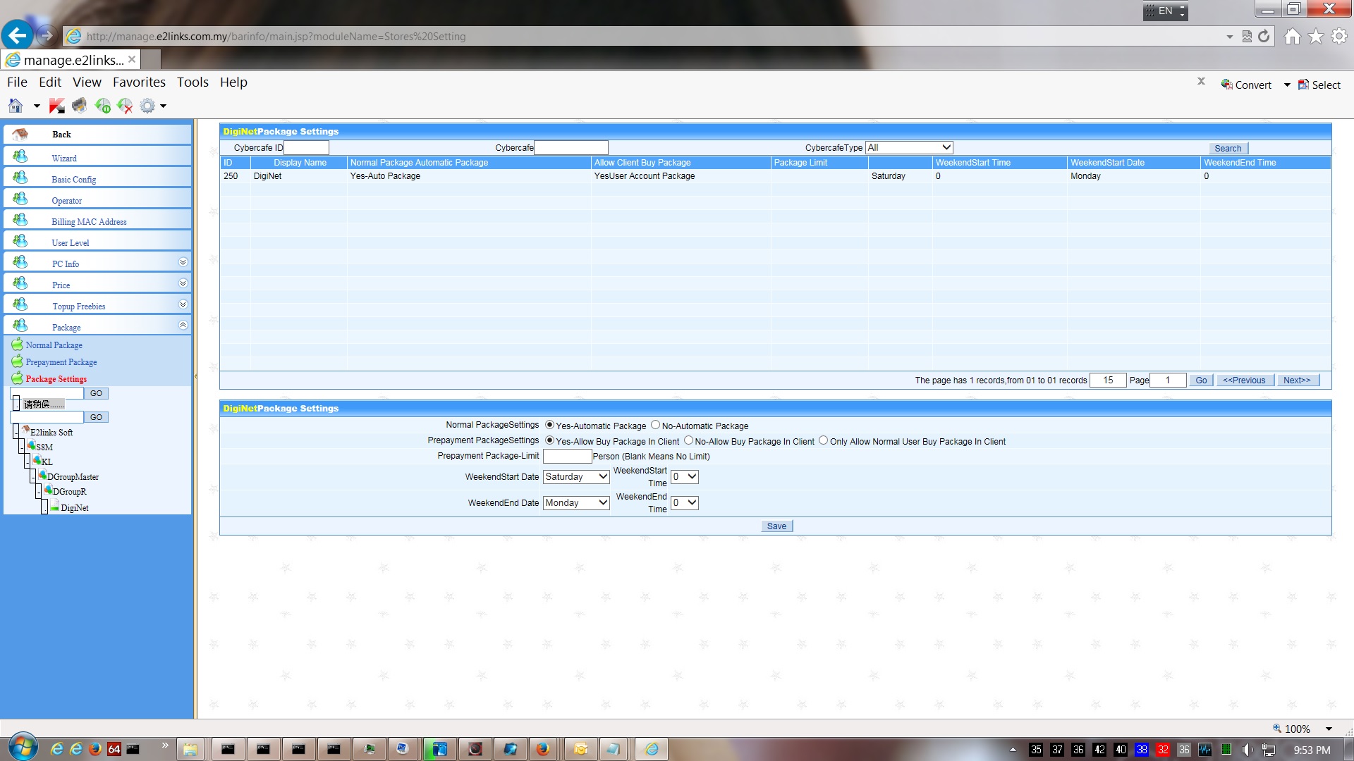
Task: Select No-Allow Buy Package In Client
Action: (x=688, y=440)
